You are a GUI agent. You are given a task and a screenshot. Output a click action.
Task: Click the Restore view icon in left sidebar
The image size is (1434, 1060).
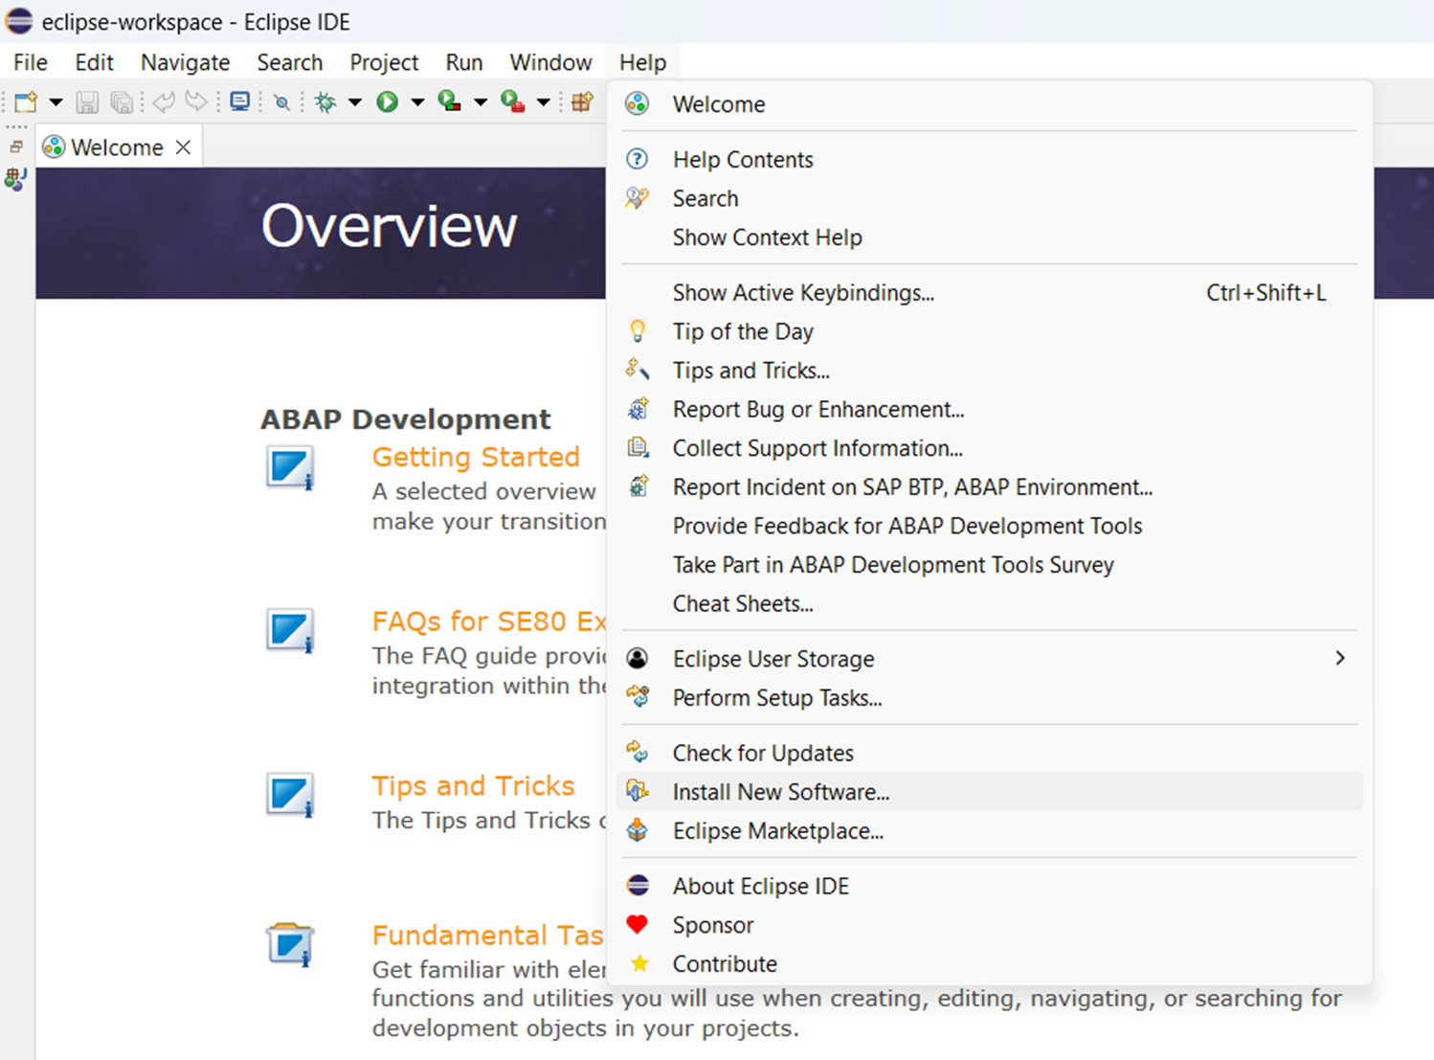[x=16, y=147]
